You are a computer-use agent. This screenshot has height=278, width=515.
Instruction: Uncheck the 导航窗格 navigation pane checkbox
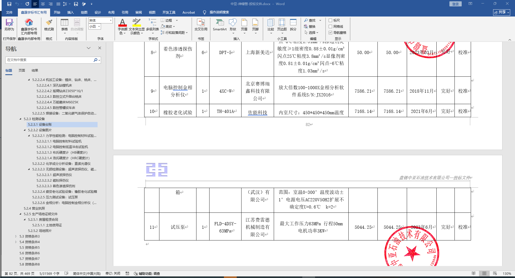click(x=330, y=32)
